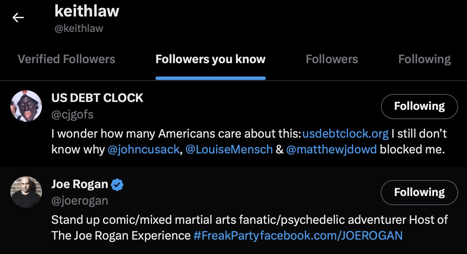Toggle Following button for US DEBT CLOCK
This screenshot has height=254, width=467.
coord(420,106)
